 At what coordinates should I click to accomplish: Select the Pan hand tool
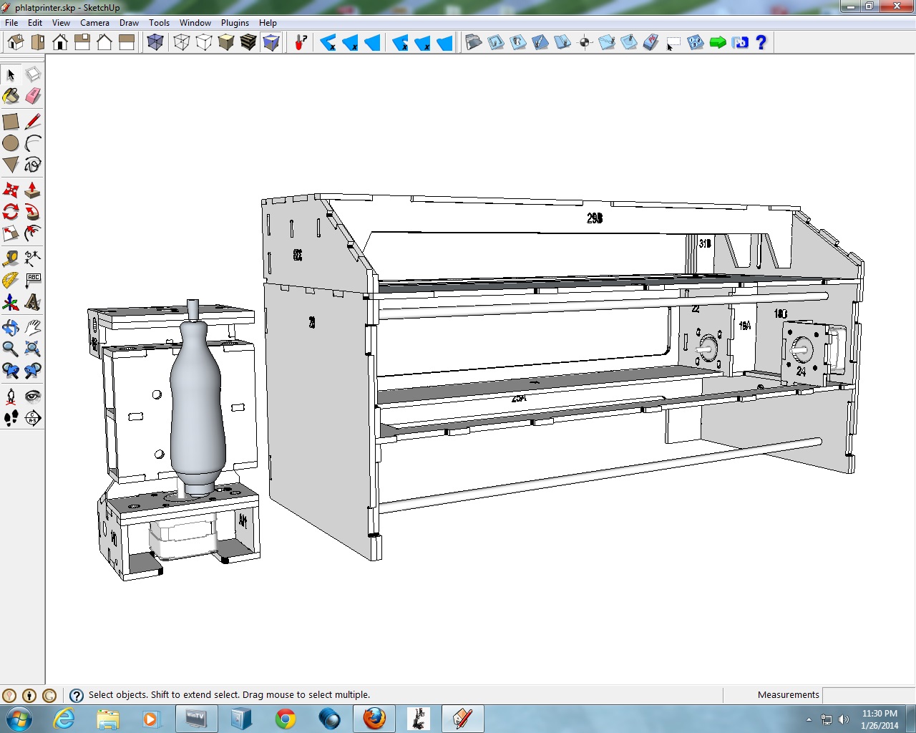pos(33,328)
